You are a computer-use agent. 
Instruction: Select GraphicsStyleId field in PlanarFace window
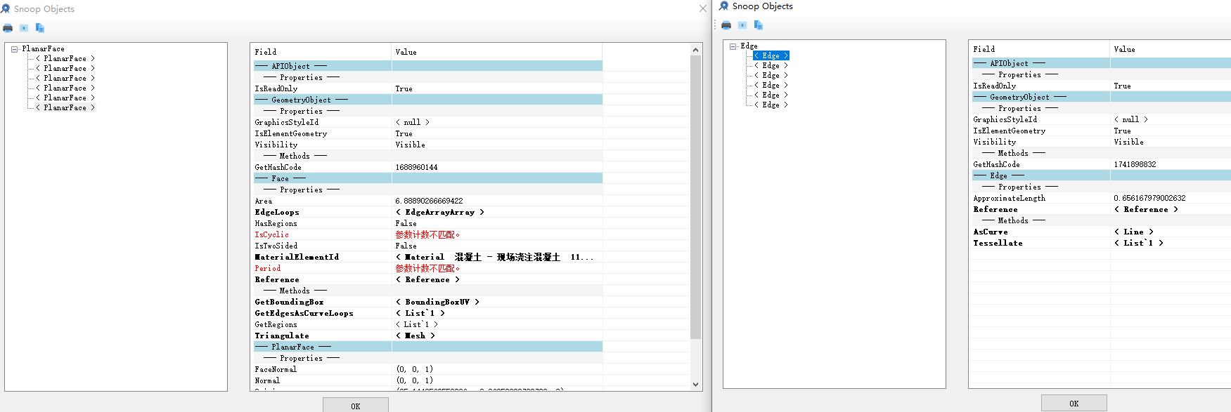pos(286,122)
